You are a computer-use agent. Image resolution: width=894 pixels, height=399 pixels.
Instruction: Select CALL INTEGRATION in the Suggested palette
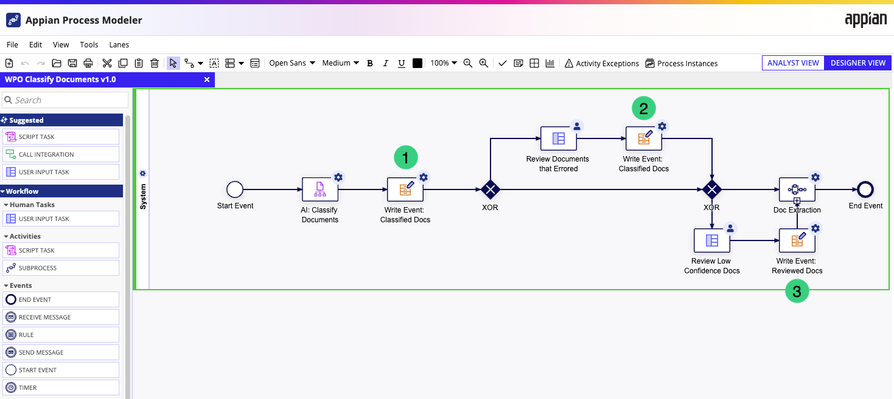[61, 154]
